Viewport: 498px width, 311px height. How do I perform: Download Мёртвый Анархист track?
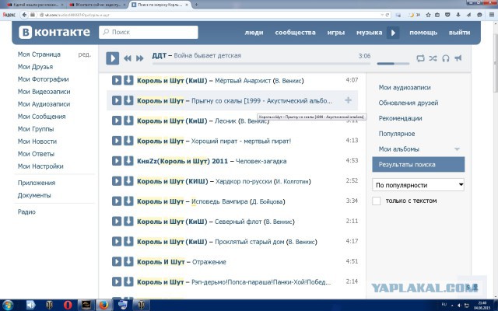coord(128,80)
